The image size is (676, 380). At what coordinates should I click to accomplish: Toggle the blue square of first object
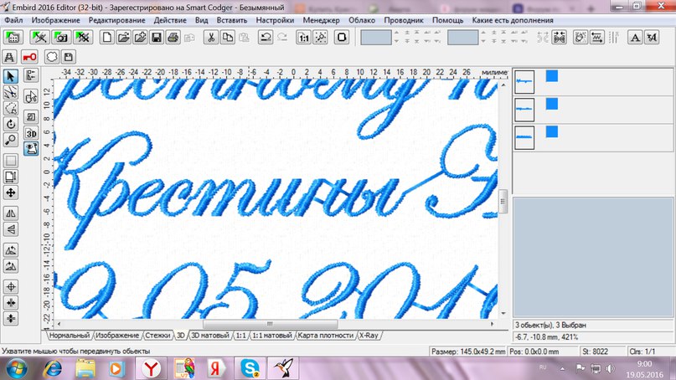552,75
